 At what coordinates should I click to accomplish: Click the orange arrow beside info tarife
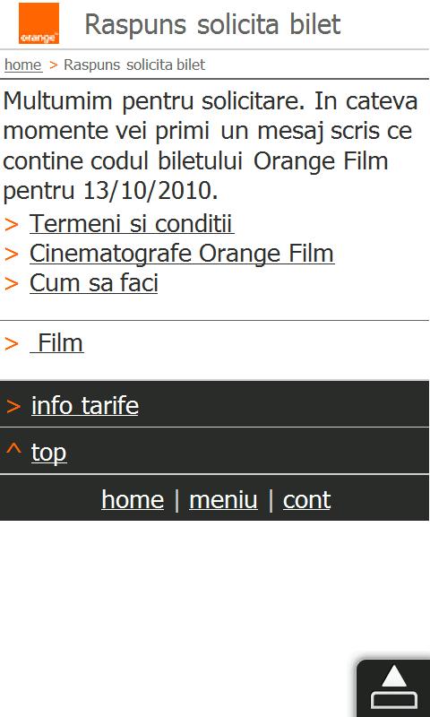tap(13, 406)
